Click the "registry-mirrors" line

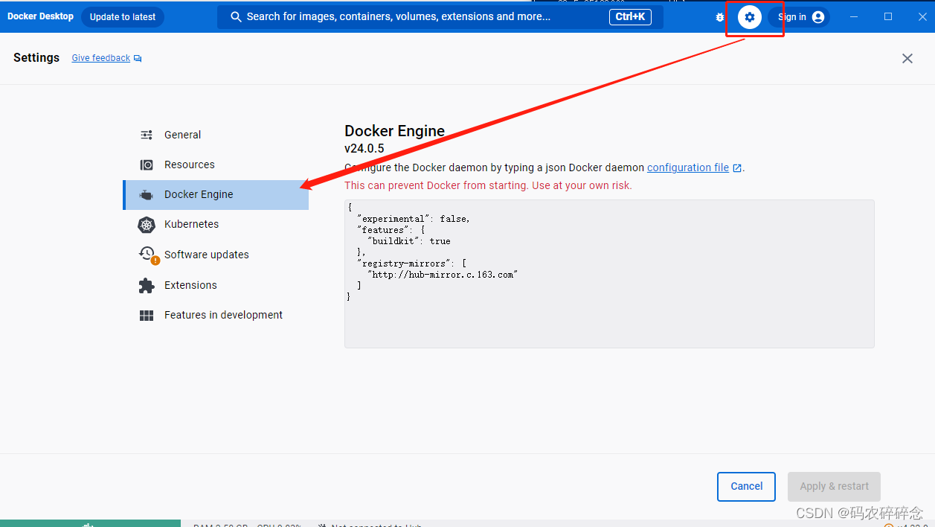click(x=411, y=263)
